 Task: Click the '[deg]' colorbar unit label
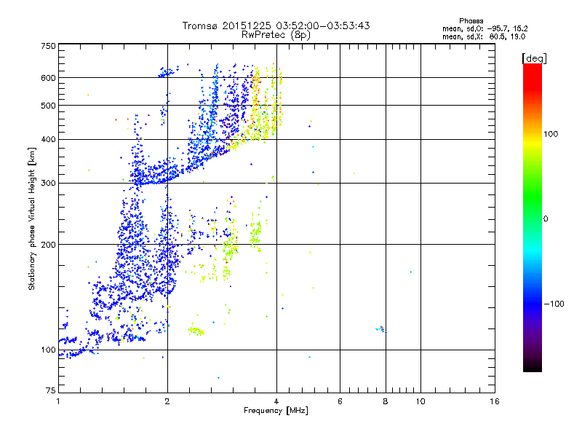click(x=534, y=58)
